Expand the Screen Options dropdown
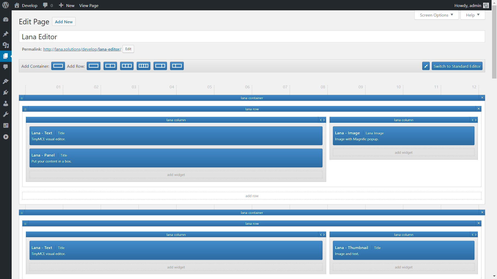The image size is (497, 279). [x=436, y=15]
